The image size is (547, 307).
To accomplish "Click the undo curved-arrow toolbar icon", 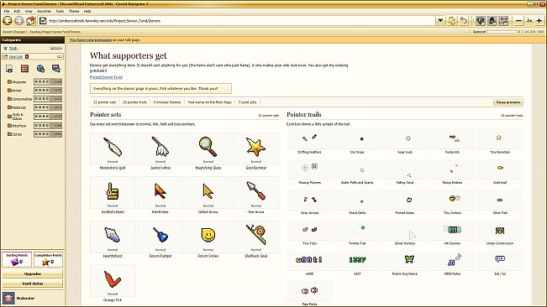I will click(x=464, y=21).
